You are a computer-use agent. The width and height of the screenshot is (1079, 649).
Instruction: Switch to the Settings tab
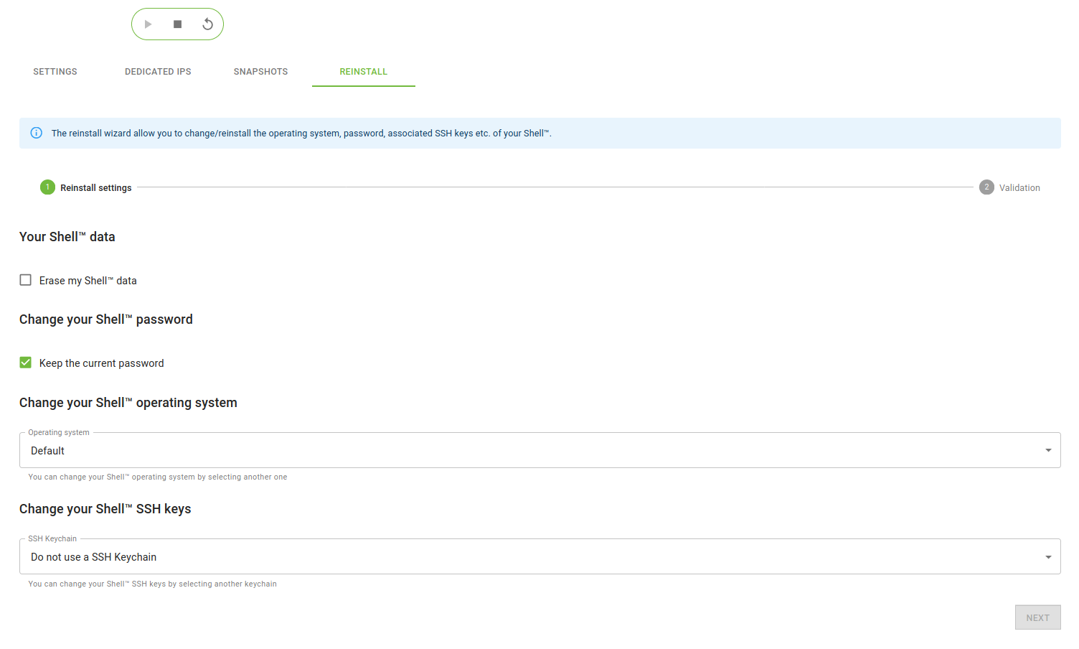pos(55,72)
